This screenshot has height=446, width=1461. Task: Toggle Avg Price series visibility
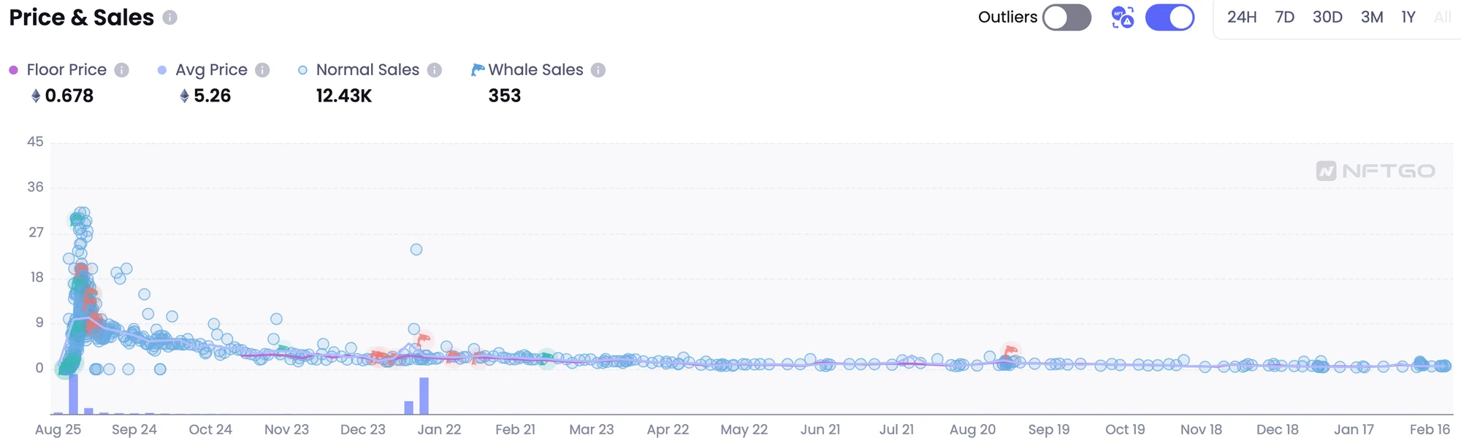(x=210, y=70)
